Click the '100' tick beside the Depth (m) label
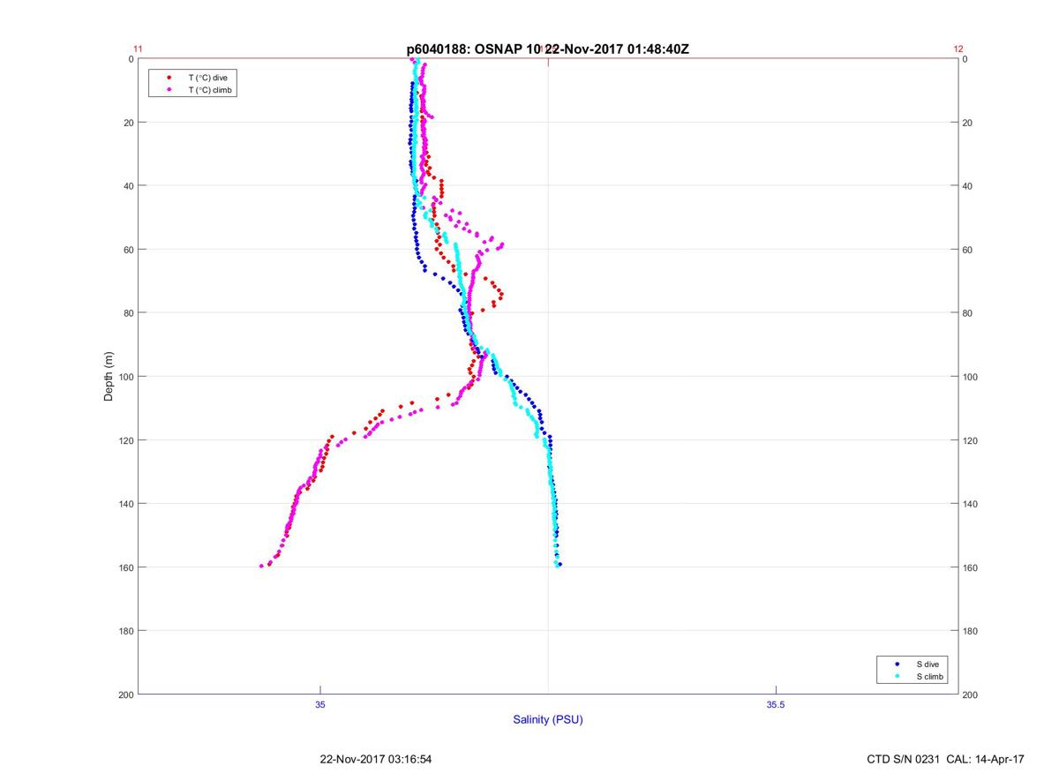Viewport: 1059px width, 781px height. click(x=124, y=377)
